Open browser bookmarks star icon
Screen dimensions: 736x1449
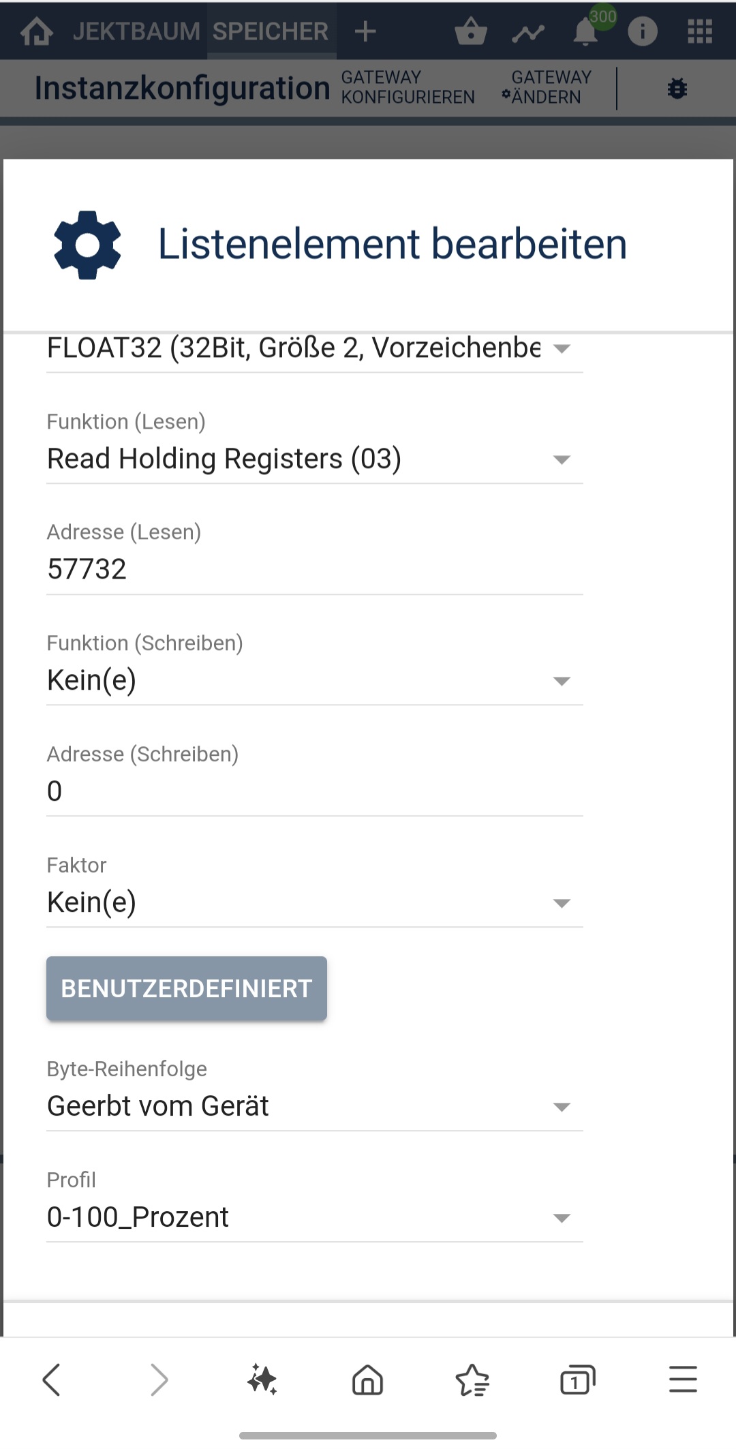click(x=472, y=1379)
